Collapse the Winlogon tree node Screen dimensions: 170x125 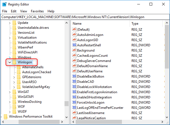tap(10, 62)
